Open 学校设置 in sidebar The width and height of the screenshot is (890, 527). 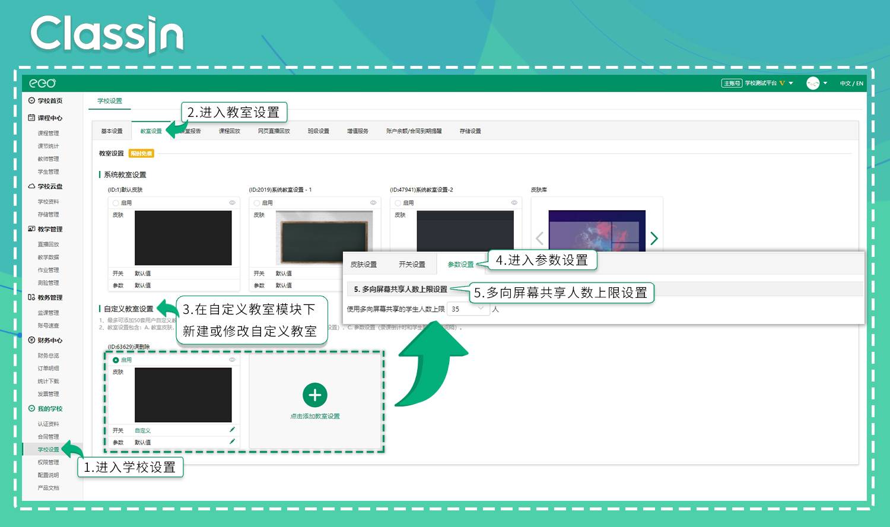pyautogui.click(x=48, y=449)
